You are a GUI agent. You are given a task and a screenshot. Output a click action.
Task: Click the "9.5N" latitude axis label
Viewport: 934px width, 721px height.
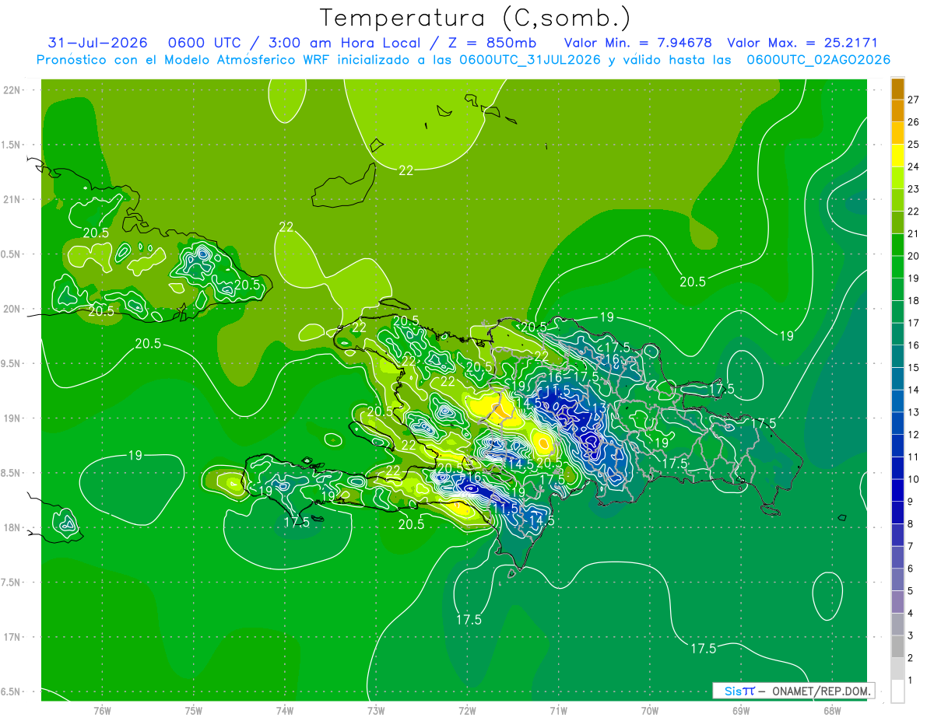(12, 363)
